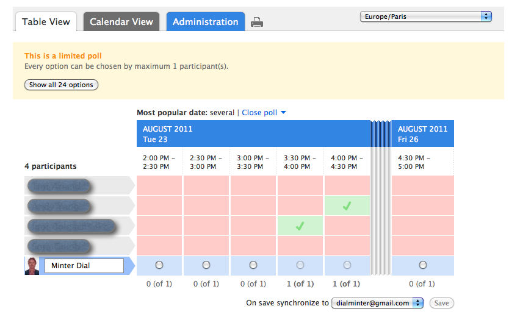The width and height of the screenshot is (509, 317).
Task: Click the green checkmark under 4:00 PM – 4:30 PM
Action: point(347,206)
